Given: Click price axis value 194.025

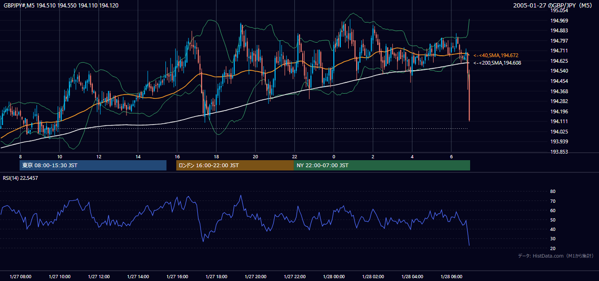Looking at the screenshot, I should coord(559,132).
